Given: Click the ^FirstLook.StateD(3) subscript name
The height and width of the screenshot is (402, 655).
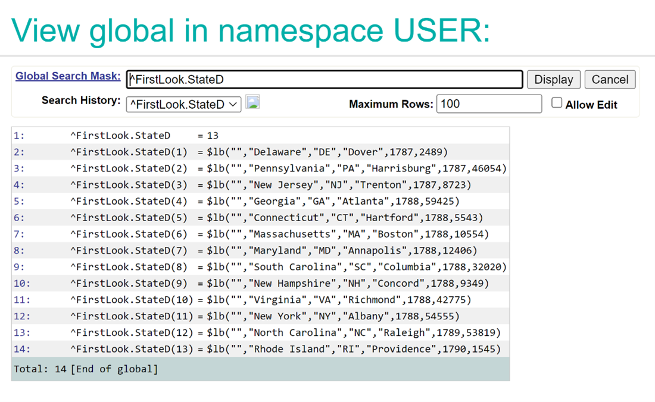Looking at the screenshot, I should 129,185.
